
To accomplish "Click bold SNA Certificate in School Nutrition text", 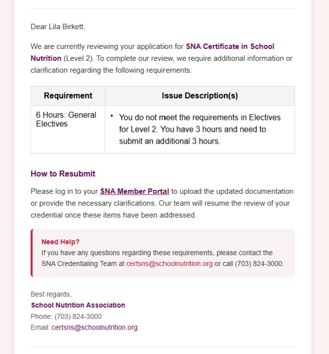I will pos(152,52).
